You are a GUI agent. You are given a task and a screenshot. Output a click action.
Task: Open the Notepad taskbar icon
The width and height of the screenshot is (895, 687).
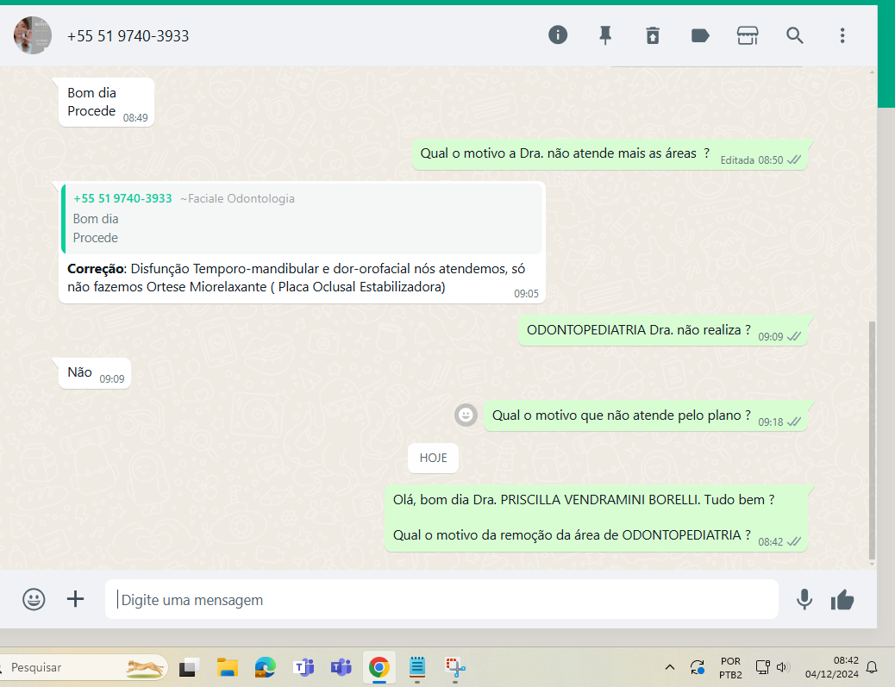point(417,667)
